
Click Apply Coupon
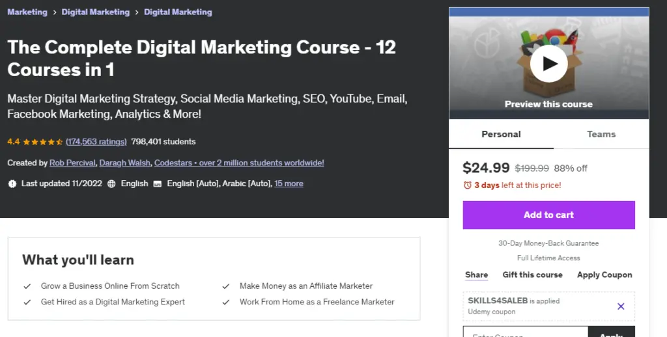tap(604, 275)
